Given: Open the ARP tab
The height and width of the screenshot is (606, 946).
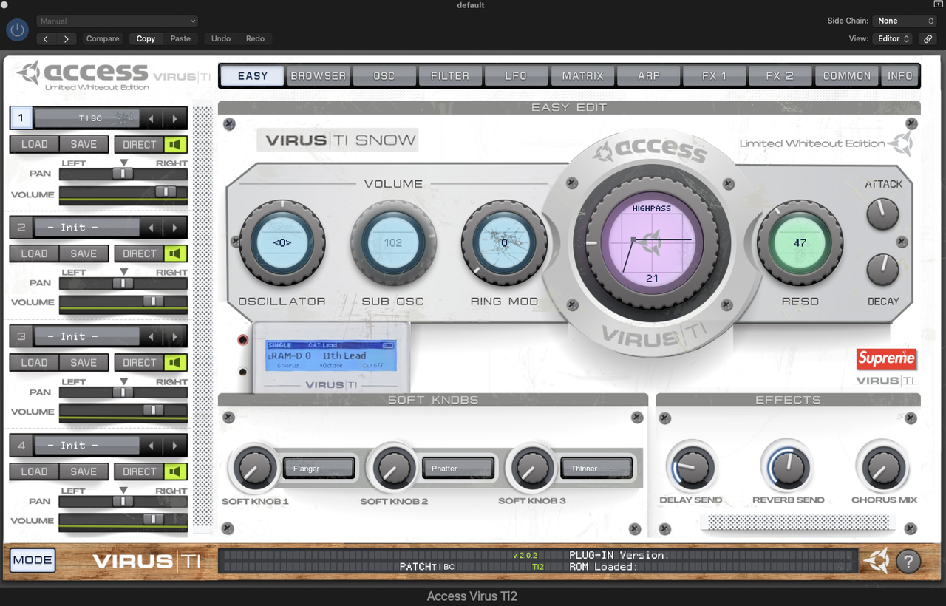Looking at the screenshot, I should [648, 75].
